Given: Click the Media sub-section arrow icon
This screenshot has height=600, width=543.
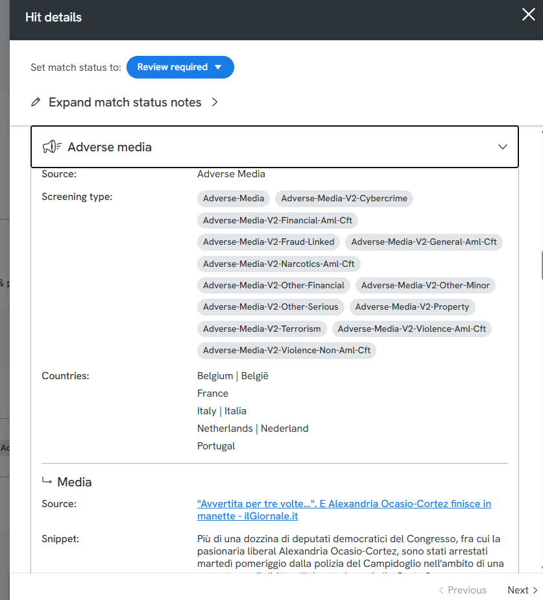Looking at the screenshot, I should coord(47,481).
